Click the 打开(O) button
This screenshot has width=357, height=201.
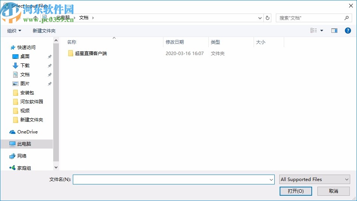(x=295, y=191)
